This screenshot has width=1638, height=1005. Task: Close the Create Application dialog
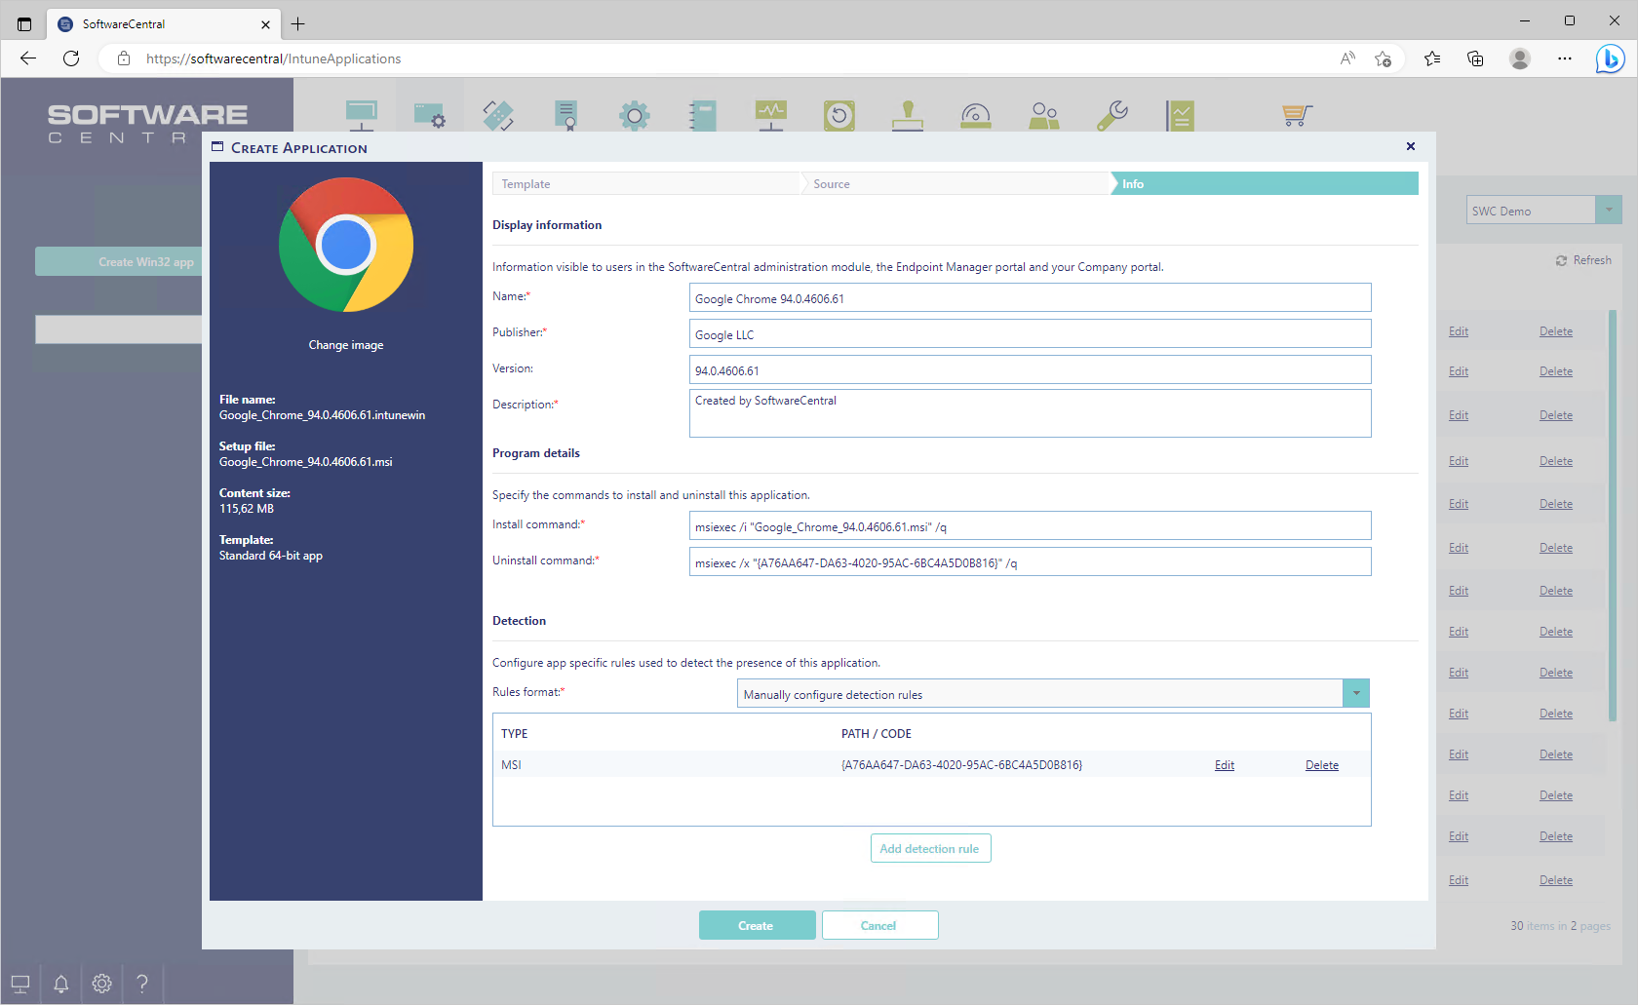(x=1410, y=146)
